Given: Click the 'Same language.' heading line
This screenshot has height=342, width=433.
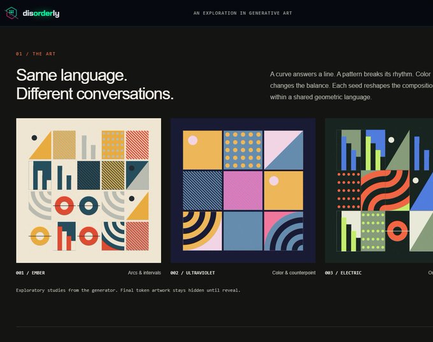Looking at the screenshot, I should pos(72,75).
